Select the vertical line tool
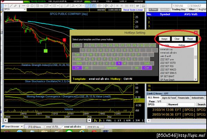The image size is (207, 139). (x=19, y=6)
